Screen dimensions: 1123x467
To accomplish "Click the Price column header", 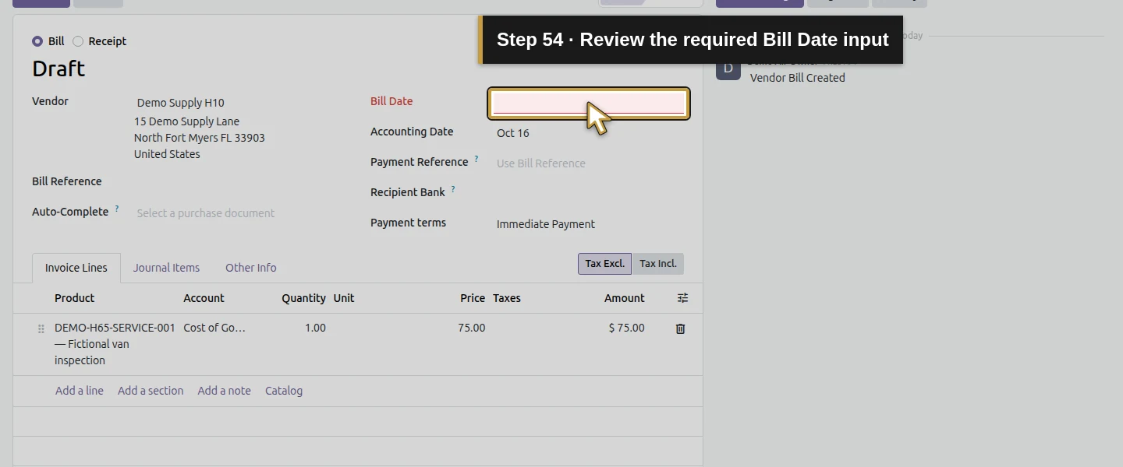I will [473, 298].
